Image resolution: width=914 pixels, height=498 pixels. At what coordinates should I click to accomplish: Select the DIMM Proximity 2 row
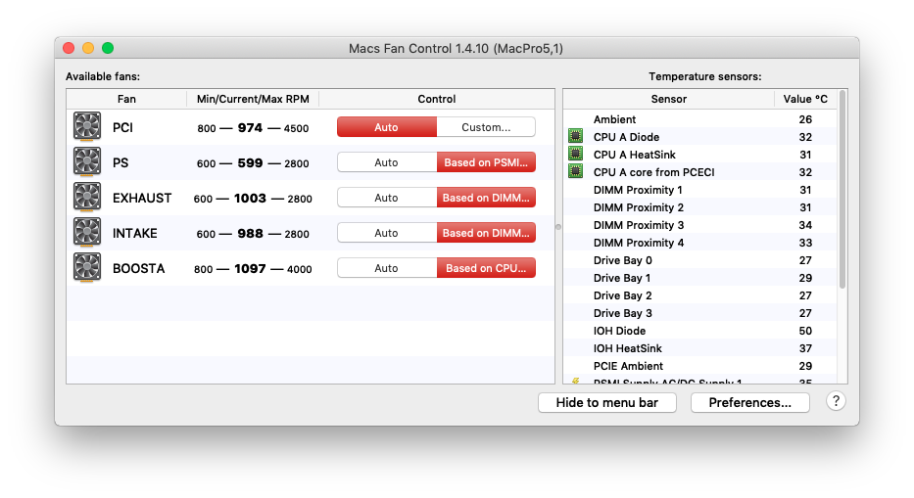coord(700,207)
